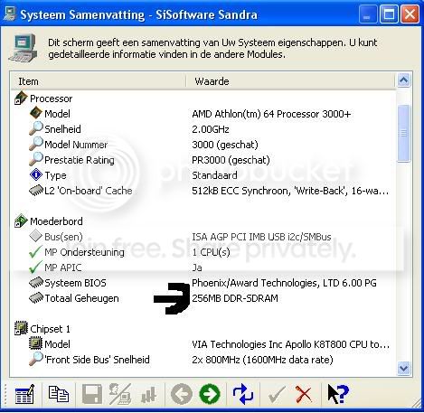Select the Processor tree heading

click(52, 99)
